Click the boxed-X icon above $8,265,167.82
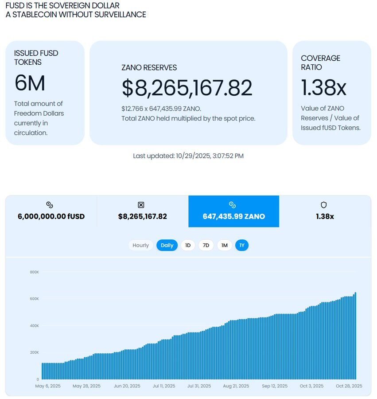This screenshot has height=399, width=377. (x=141, y=205)
